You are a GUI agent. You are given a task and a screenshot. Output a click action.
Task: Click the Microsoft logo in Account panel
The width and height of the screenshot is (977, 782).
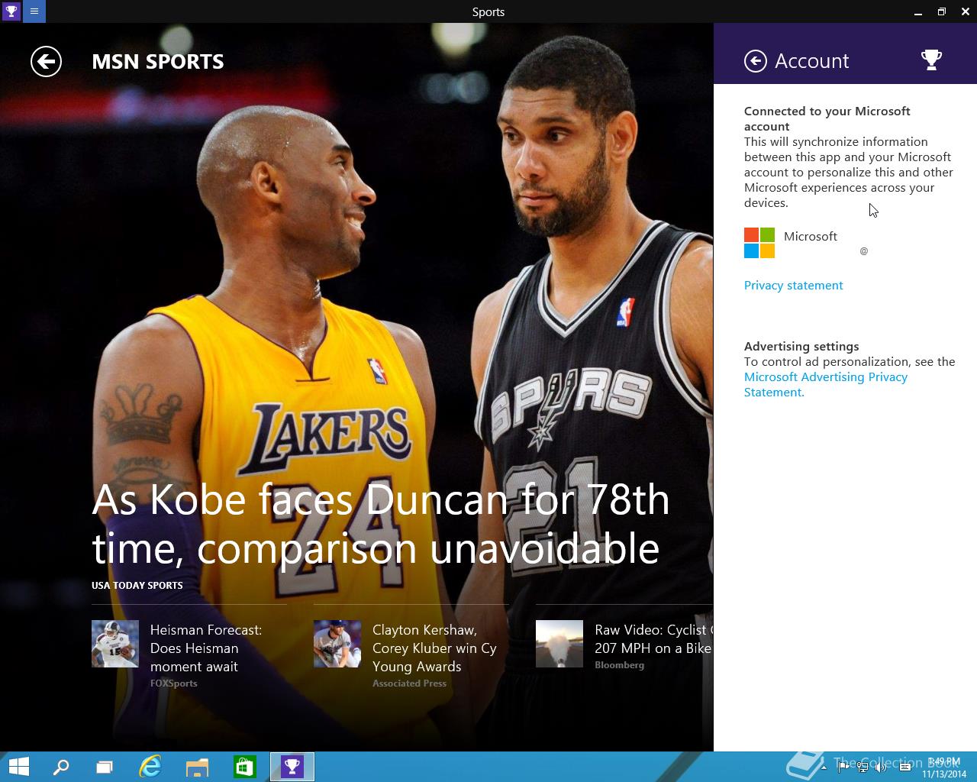click(759, 243)
